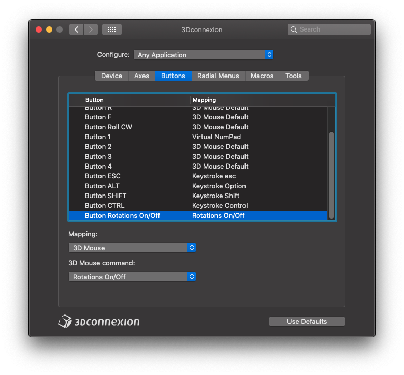Click the highlighted Rotations On/Off mapping cell
404x375 pixels.
point(218,215)
